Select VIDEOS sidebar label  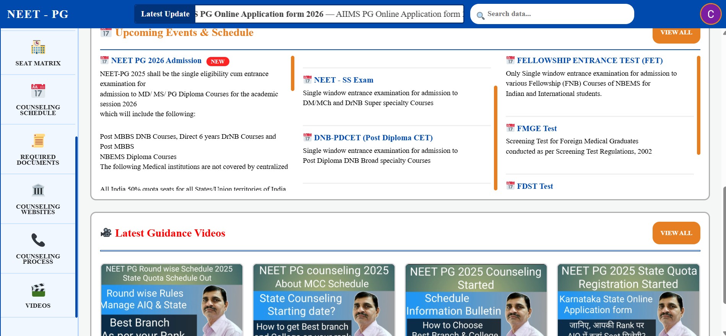tap(38, 306)
